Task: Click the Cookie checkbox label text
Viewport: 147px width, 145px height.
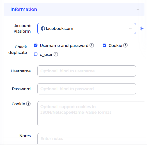Action: [x=115, y=46]
